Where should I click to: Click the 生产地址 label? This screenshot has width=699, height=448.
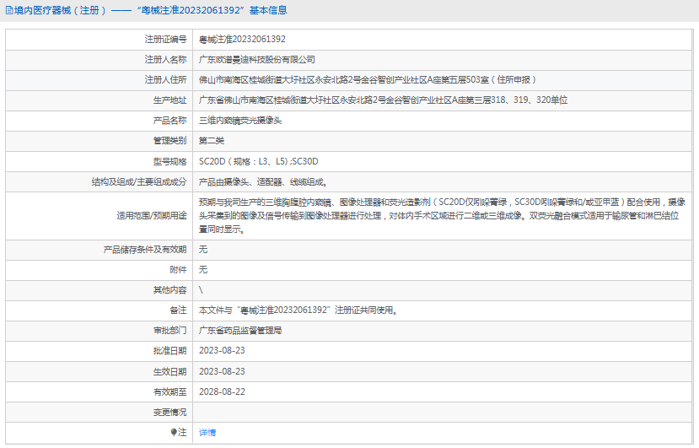[169, 100]
